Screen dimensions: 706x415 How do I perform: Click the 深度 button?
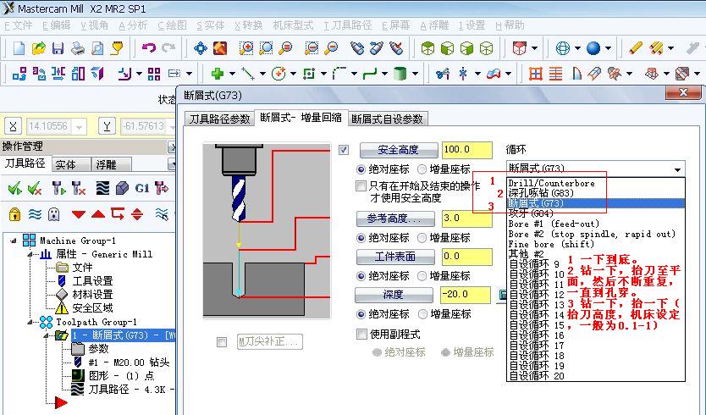tap(394, 295)
